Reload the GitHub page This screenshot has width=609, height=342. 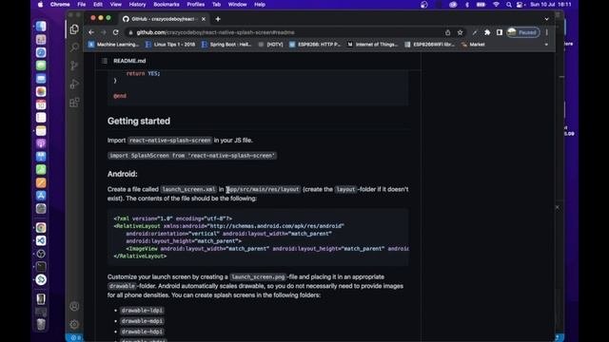[116, 32]
